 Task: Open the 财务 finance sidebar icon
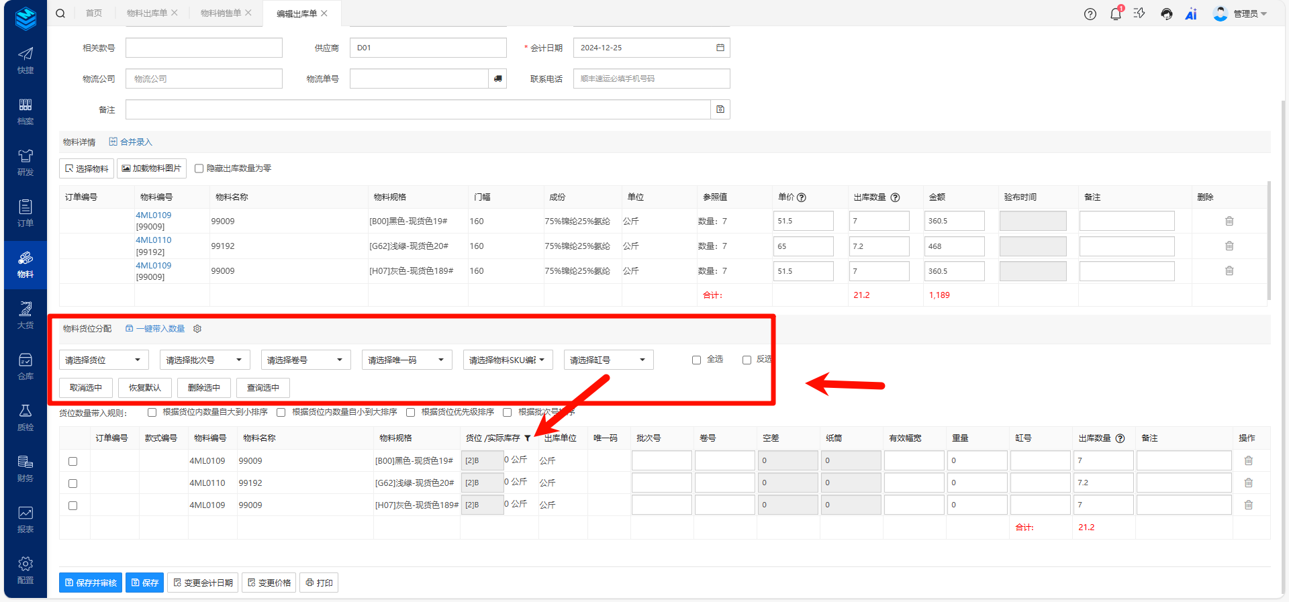(26, 468)
